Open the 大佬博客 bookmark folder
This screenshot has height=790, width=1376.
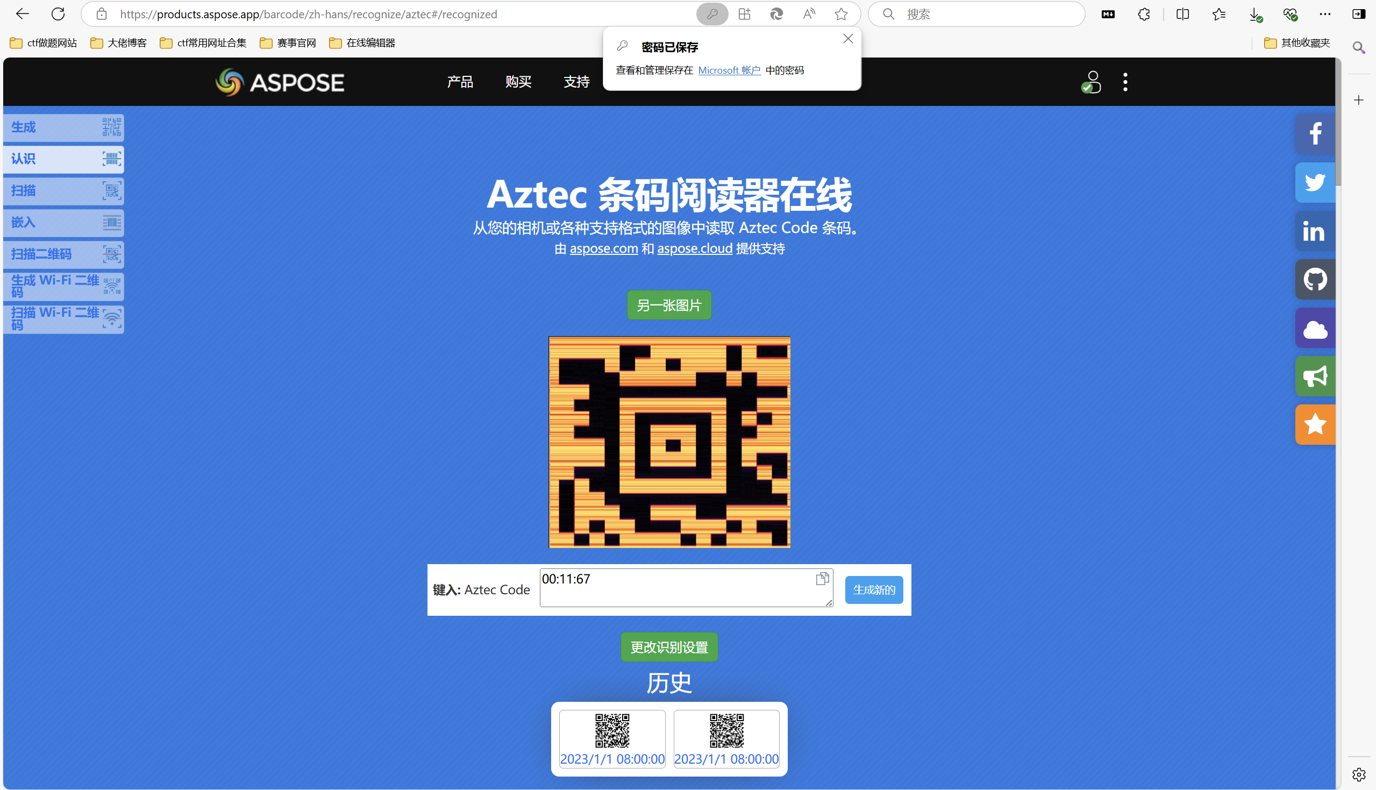pos(118,43)
